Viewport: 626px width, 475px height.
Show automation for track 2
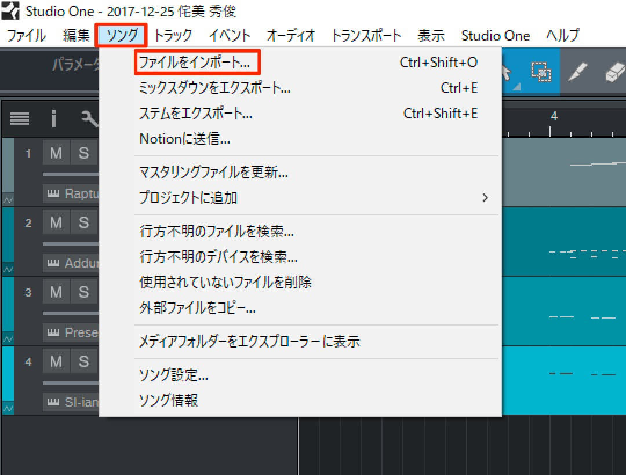pos(8,269)
